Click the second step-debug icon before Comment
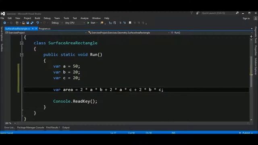This screenshot has width=258, height=145. (114, 23)
